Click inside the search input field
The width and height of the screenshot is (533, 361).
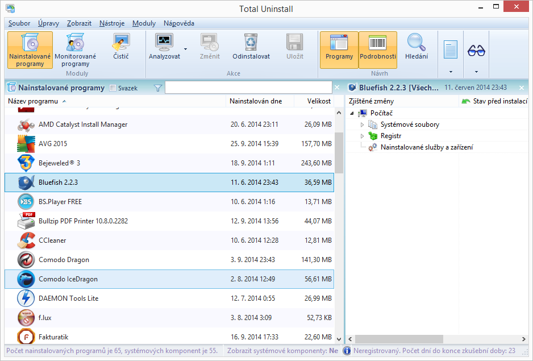248,88
